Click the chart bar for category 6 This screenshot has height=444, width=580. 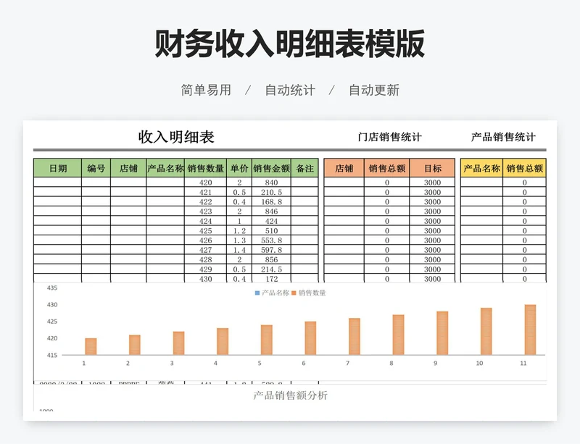tap(310, 338)
